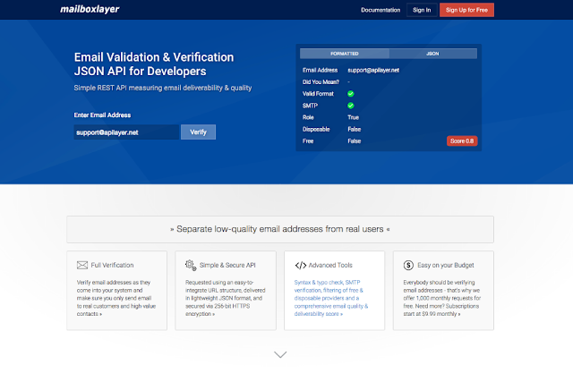Click the mailboxlayer logo
This screenshot has height=382, width=573.
pyautogui.click(x=90, y=10)
